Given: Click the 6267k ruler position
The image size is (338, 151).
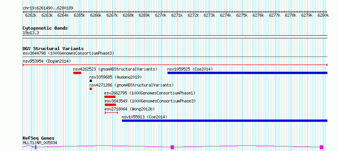Looking at the screenshot, I should (112, 15).
